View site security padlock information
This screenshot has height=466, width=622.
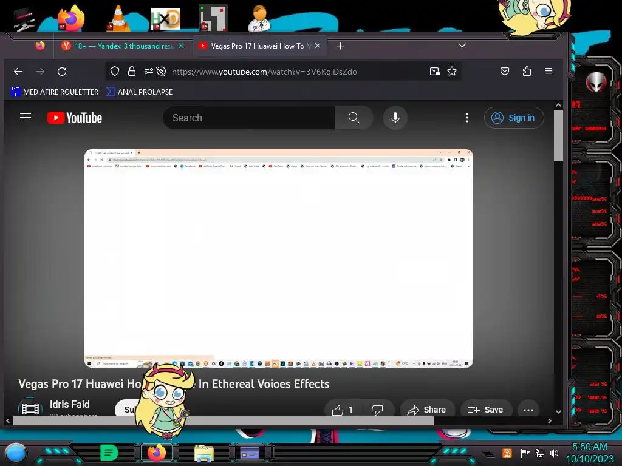coord(132,72)
